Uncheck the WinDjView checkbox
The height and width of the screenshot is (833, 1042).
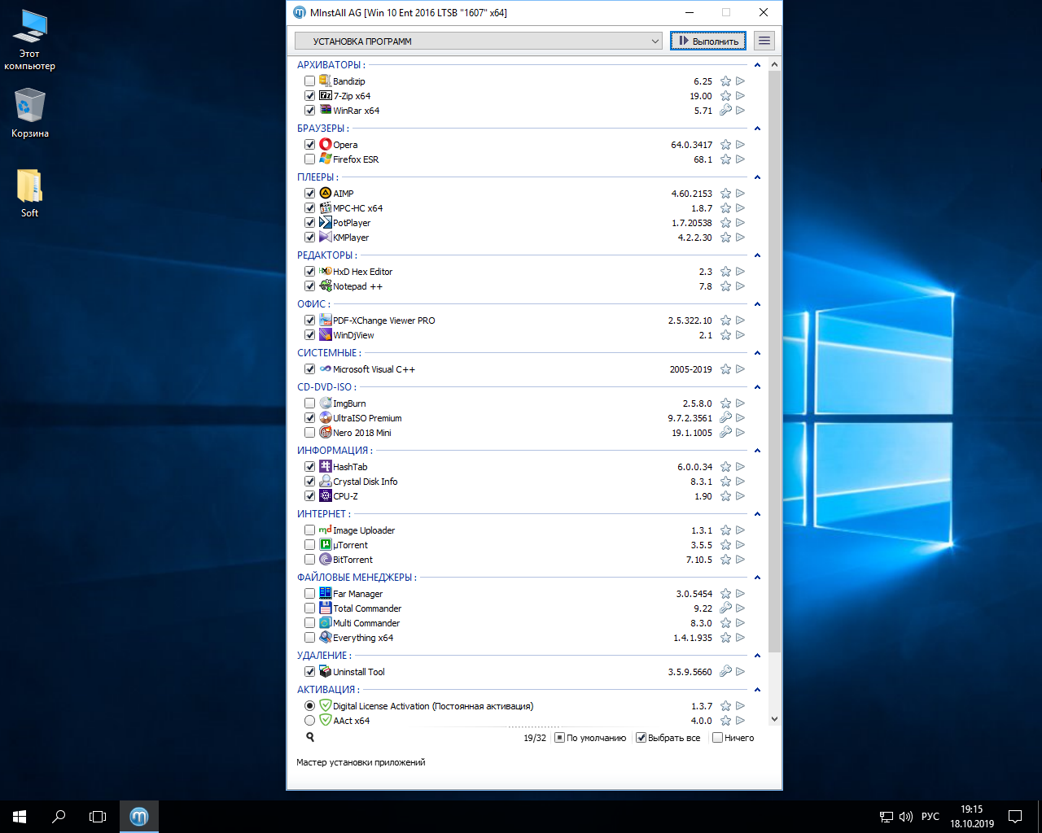(x=309, y=335)
